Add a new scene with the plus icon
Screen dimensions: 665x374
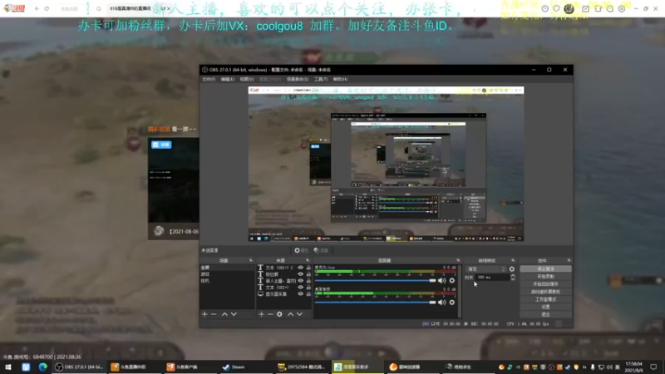204,314
